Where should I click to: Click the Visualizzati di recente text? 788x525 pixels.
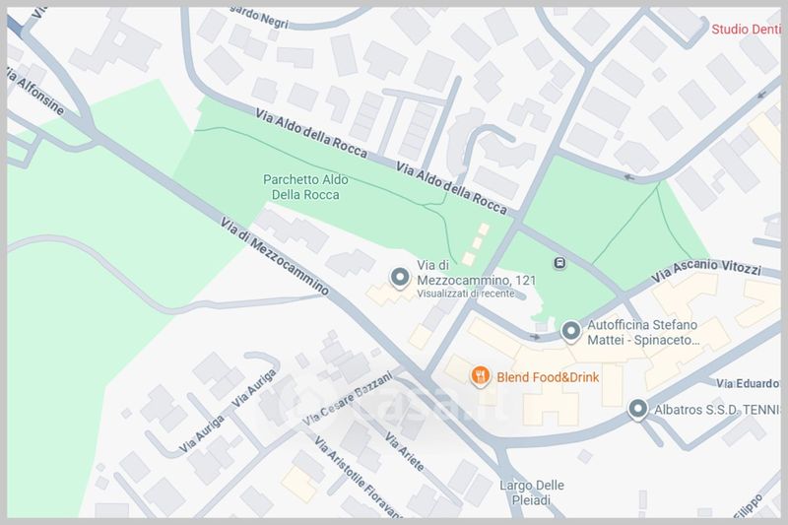coord(466,294)
